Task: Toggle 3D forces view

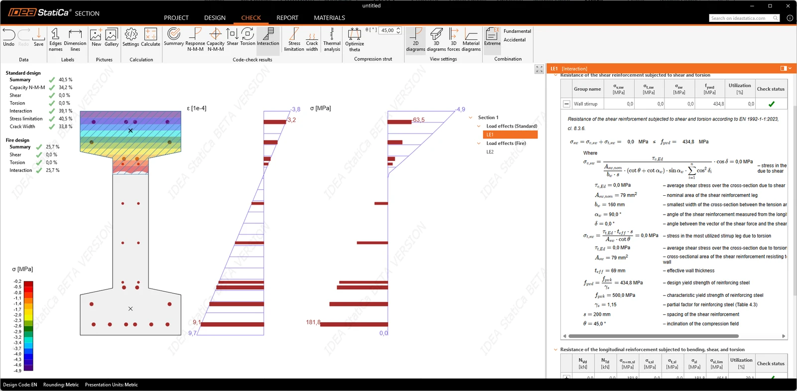Action: coord(454,39)
